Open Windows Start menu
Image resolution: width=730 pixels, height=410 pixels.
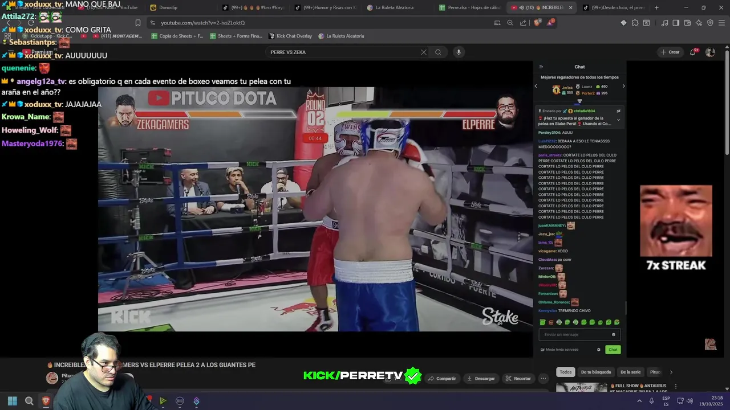tap(12, 401)
